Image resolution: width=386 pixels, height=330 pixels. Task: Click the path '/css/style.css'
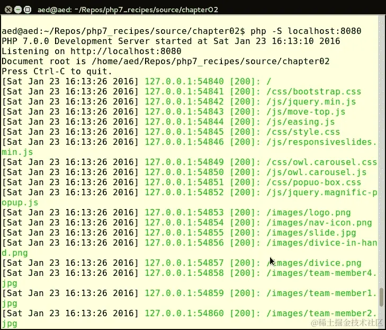coord(303,132)
